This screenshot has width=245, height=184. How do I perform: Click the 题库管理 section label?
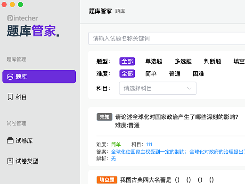16,59
